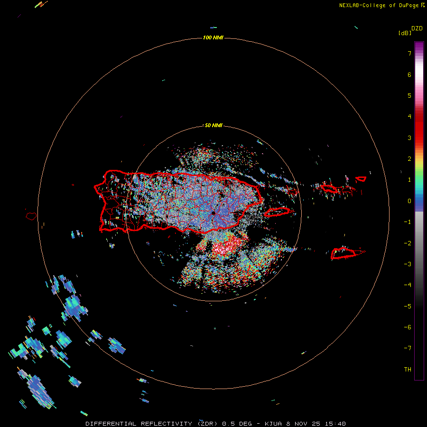Click the 5 dB tick label
Screen dimensions: 427x427
tap(409, 95)
